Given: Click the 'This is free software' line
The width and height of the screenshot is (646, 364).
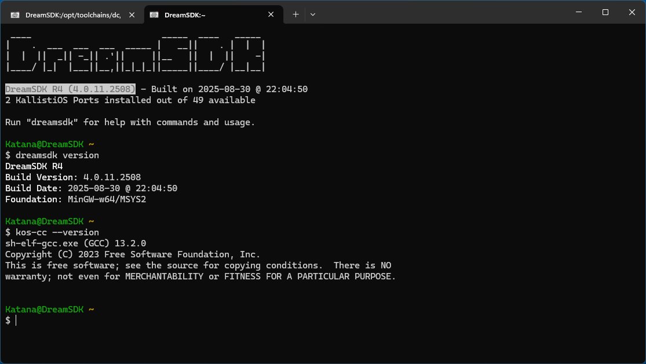Looking at the screenshot, I should (x=198, y=265).
